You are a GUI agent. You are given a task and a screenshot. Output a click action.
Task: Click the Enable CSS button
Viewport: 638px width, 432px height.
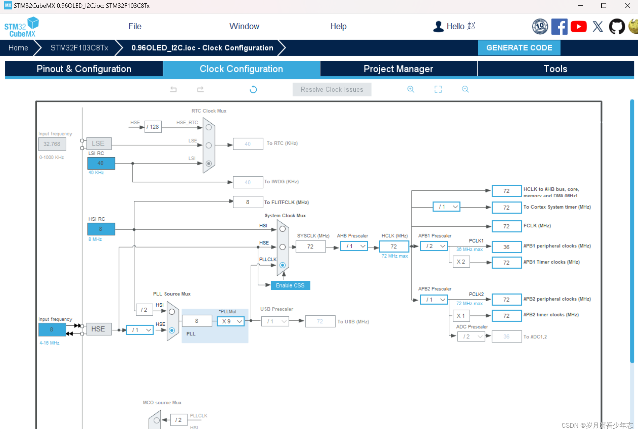(290, 285)
